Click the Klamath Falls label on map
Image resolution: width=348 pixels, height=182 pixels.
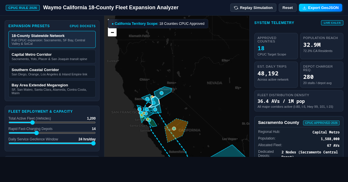pyautogui.click(x=139, y=36)
